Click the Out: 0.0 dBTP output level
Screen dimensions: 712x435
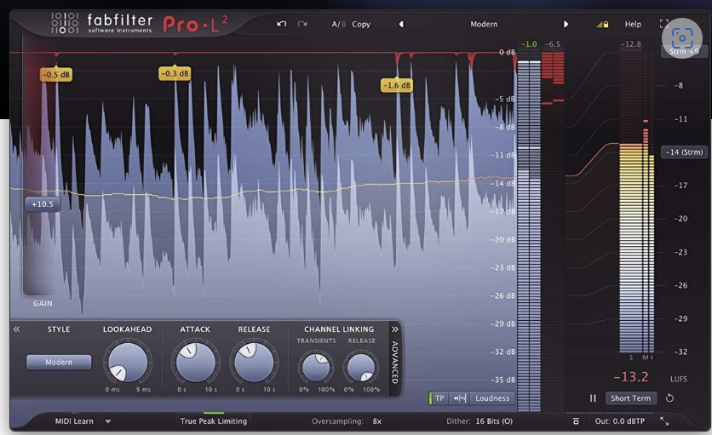(x=620, y=421)
